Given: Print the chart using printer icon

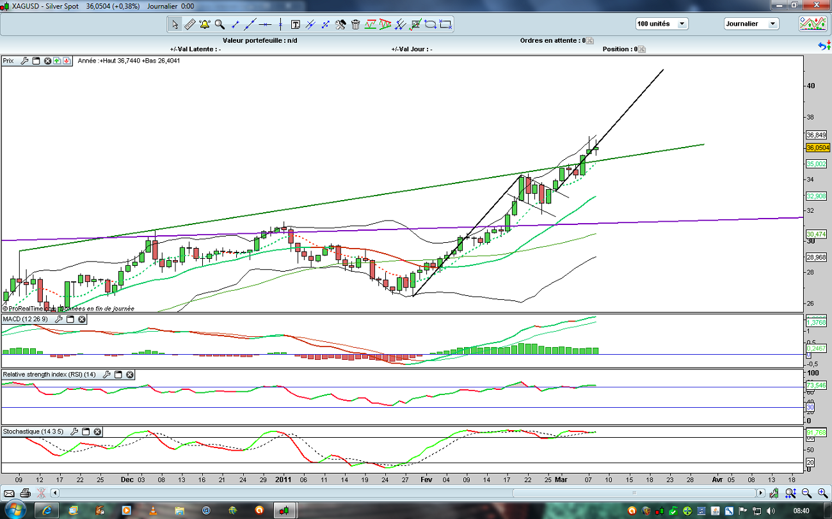Looking at the screenshot, I should click(x=25, y=493).
